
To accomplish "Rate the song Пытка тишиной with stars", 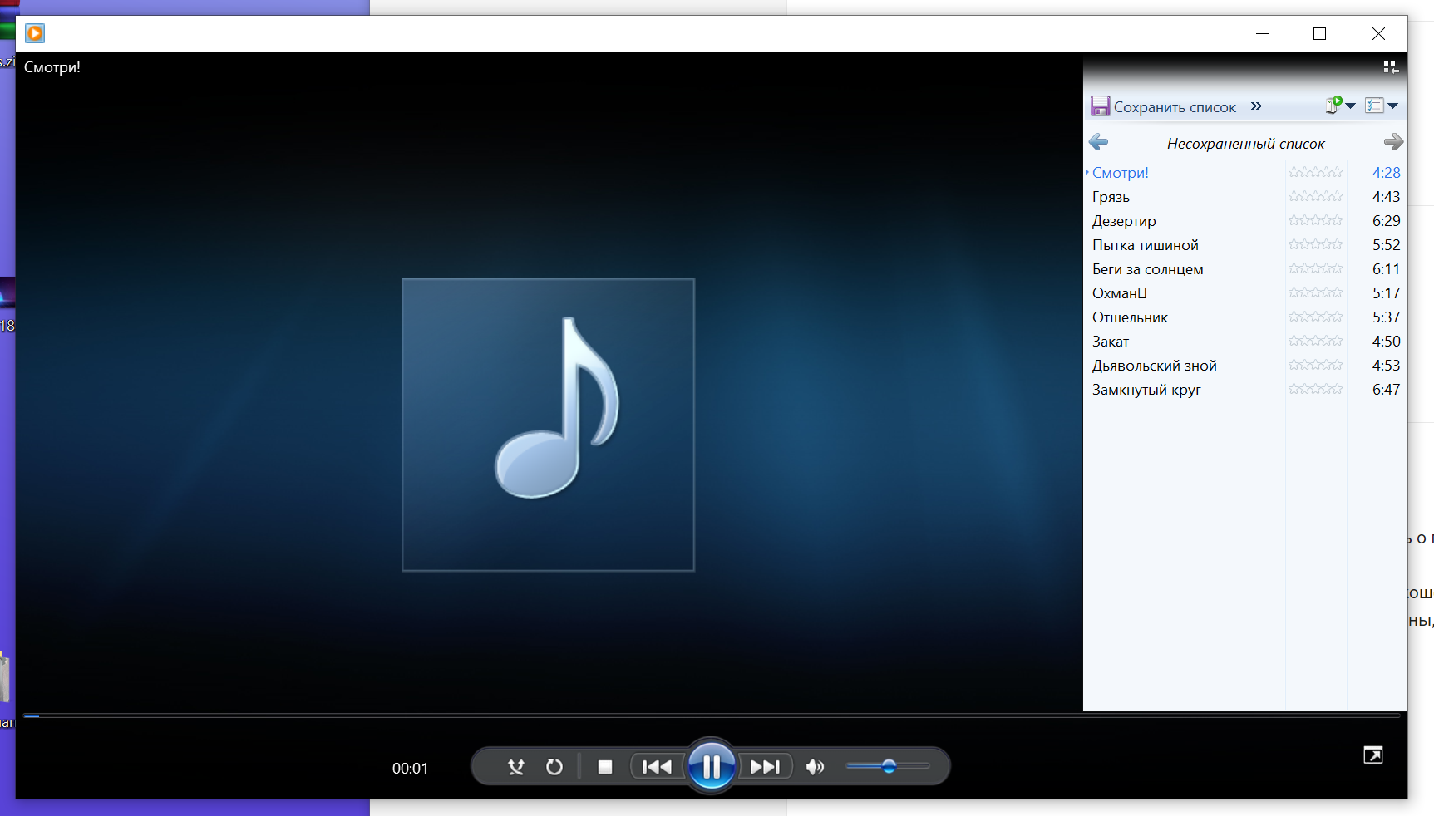I will pos(1315,244).
